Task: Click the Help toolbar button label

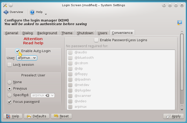Action: [39, 12]
